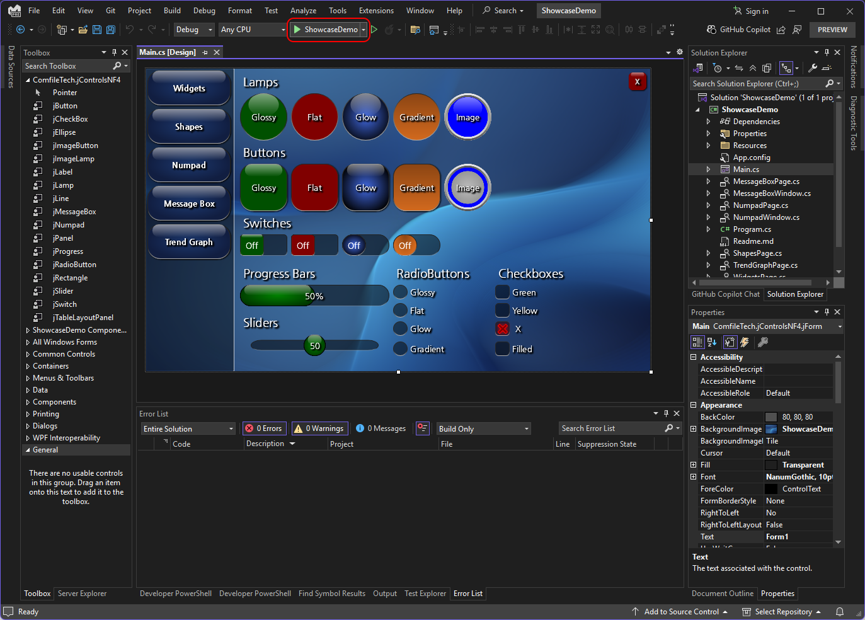Click the Notifications bell in status bar
Screen dimensions: 865x620
tap(840, 612)
